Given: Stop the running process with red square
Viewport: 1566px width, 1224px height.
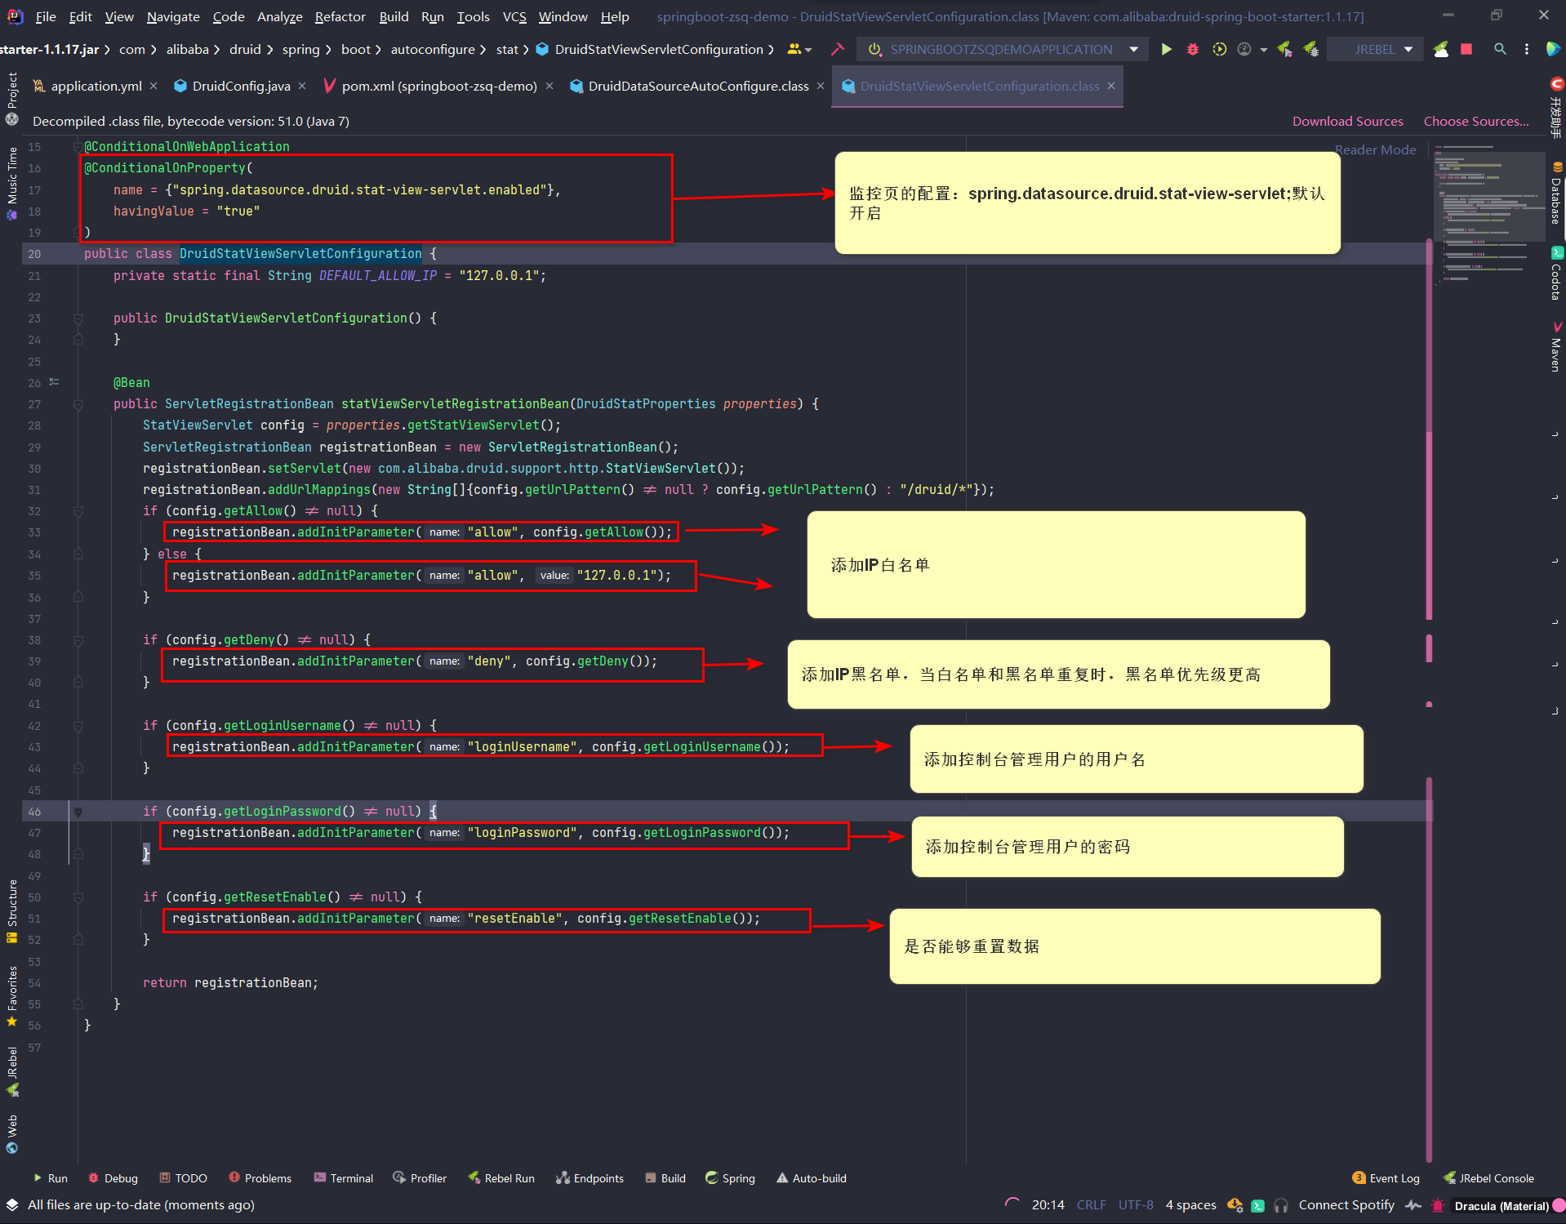Looking at the screenshot, I should tap(1466, 49).
